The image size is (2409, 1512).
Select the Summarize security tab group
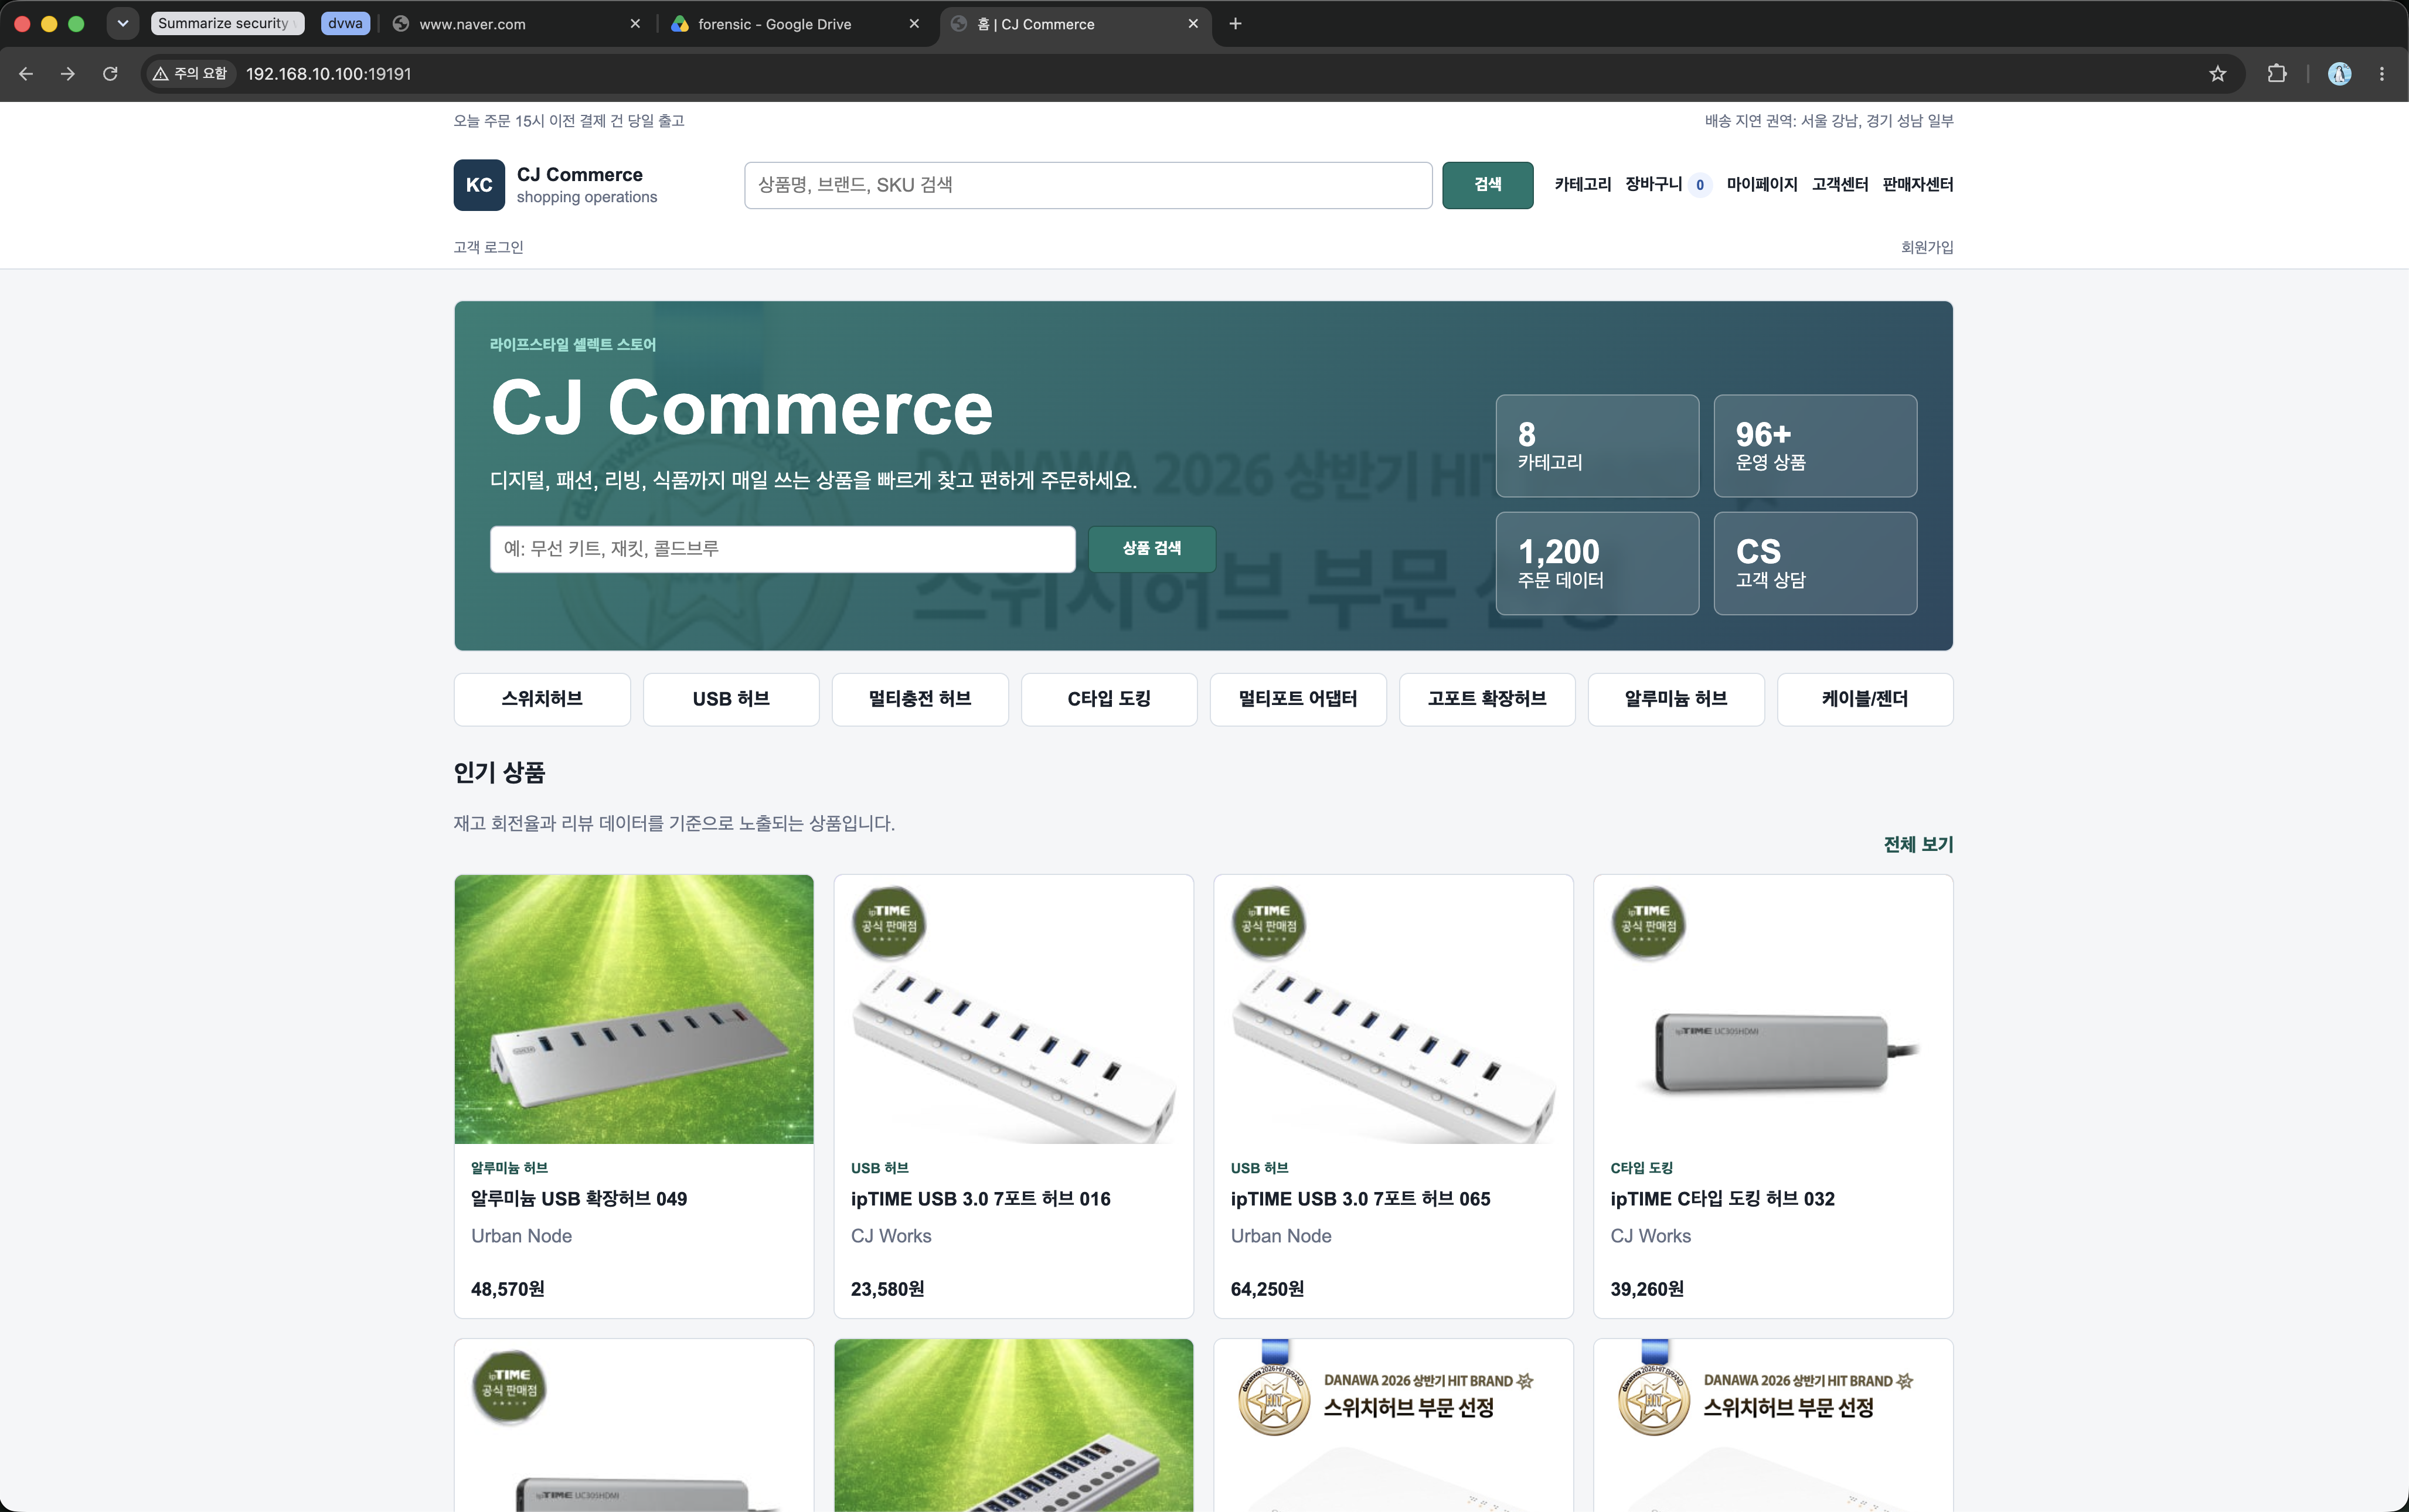227,23
